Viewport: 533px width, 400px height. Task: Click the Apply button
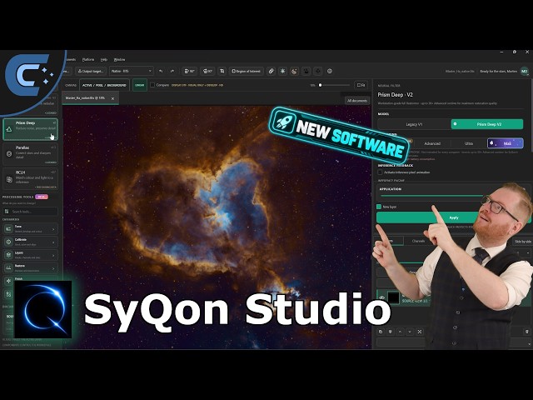[454, 217]
